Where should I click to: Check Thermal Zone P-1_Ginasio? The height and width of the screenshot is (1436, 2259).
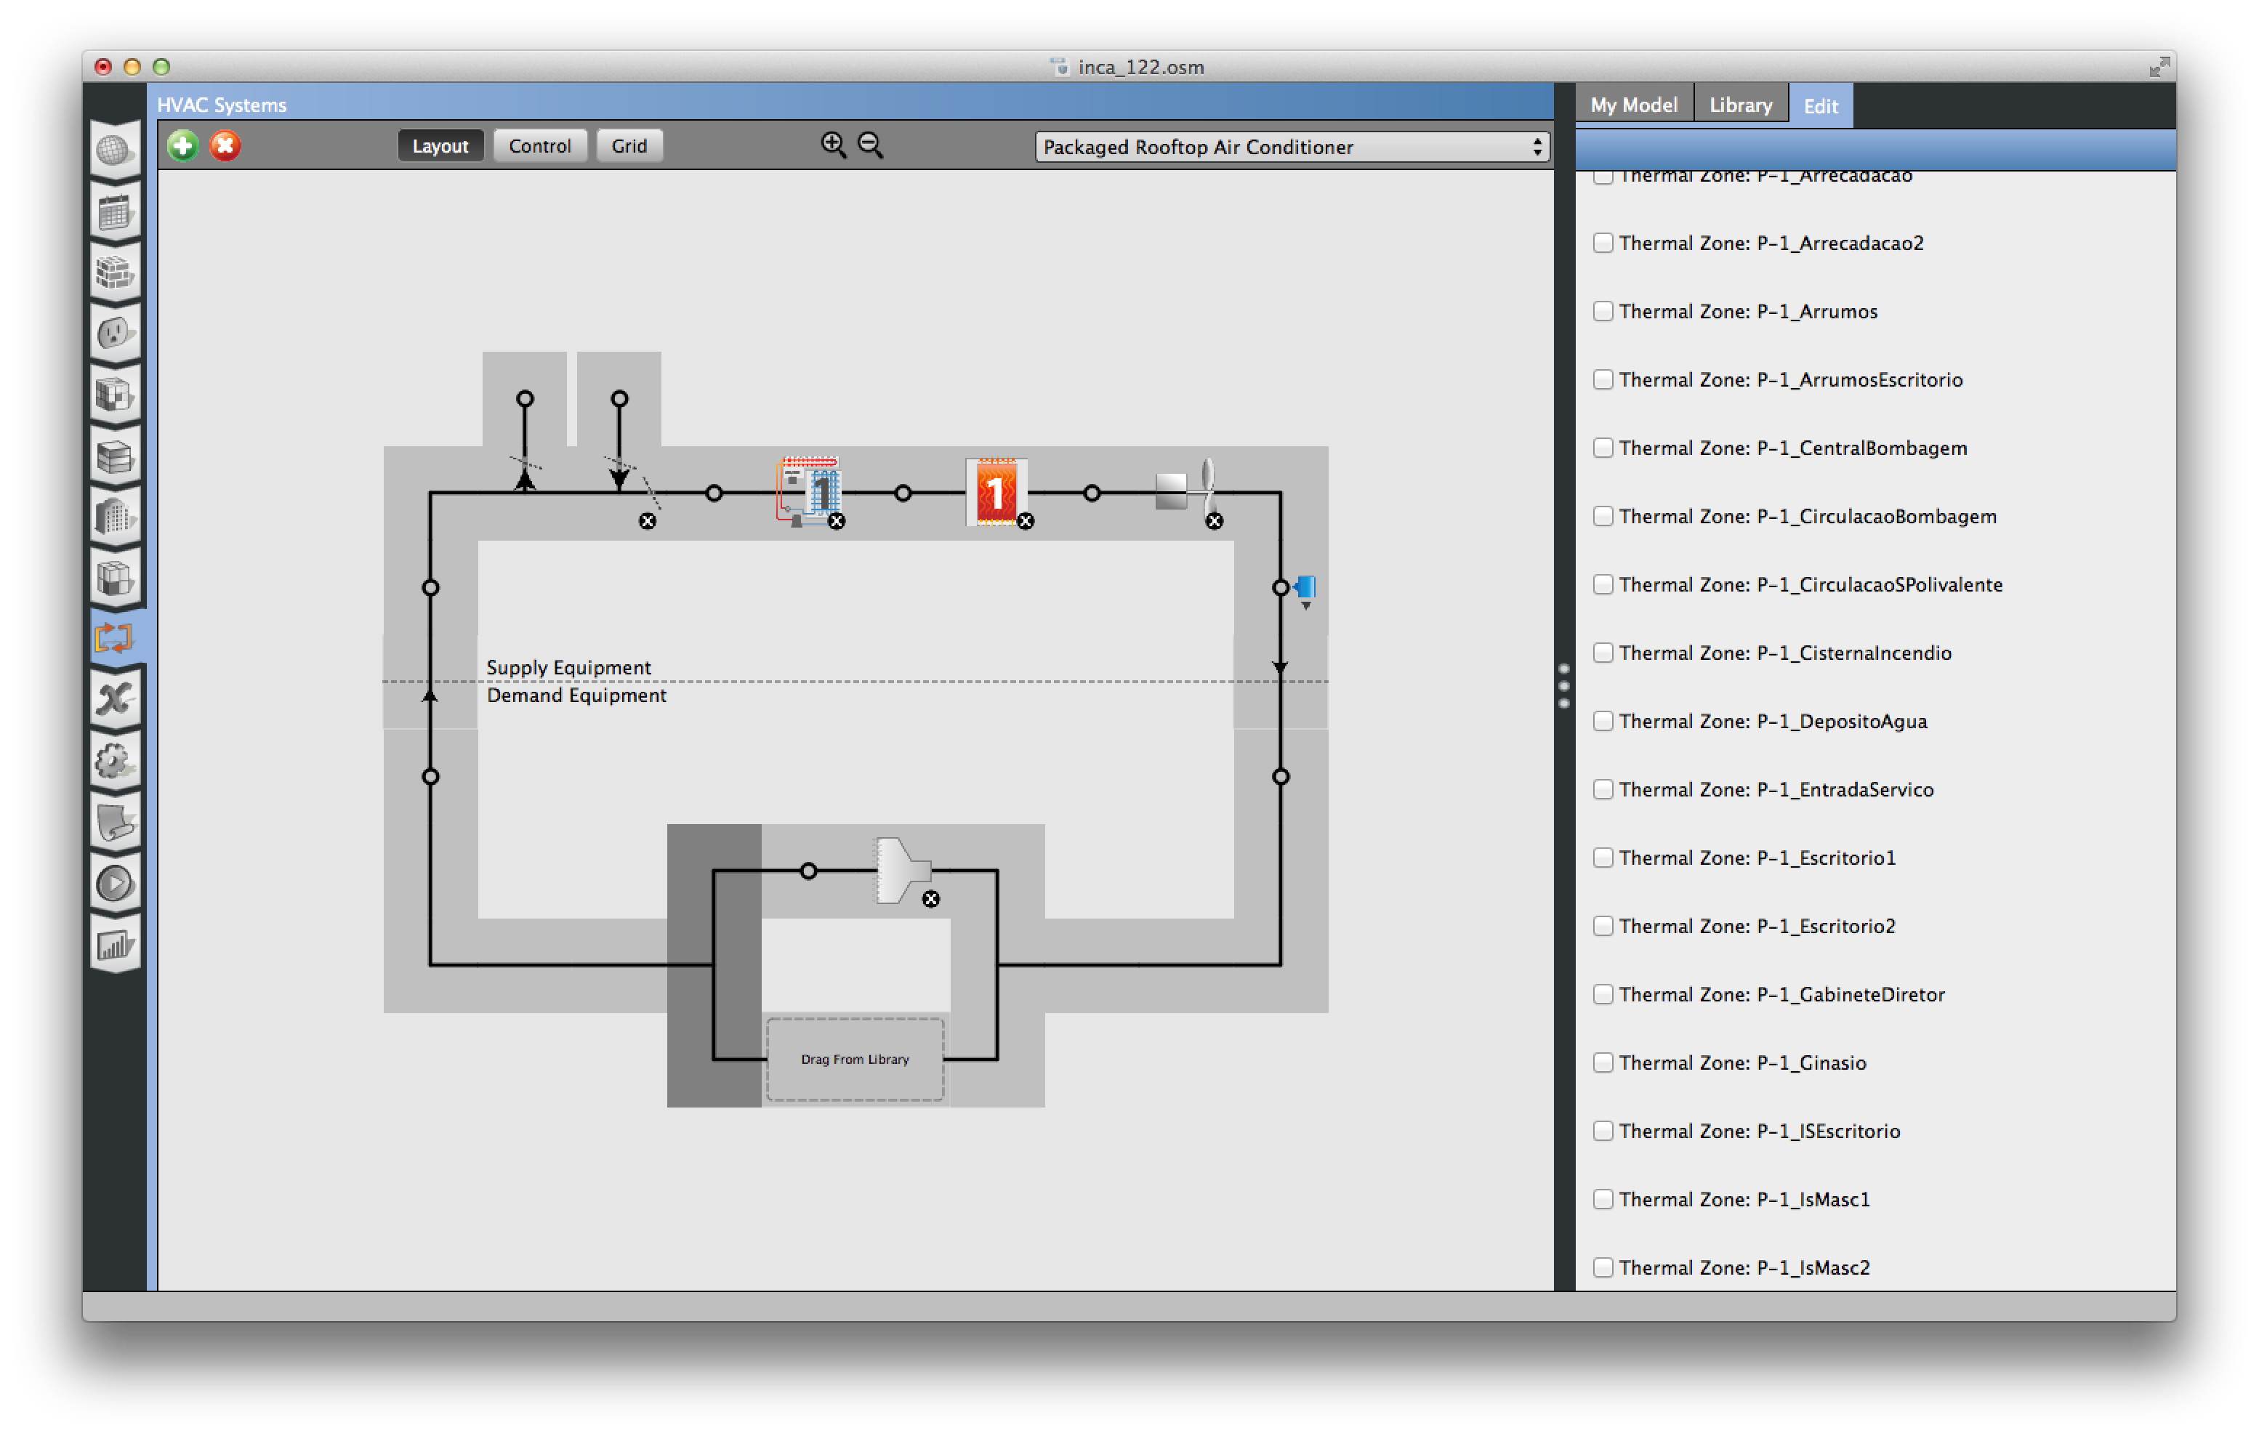(1603, 1064)
